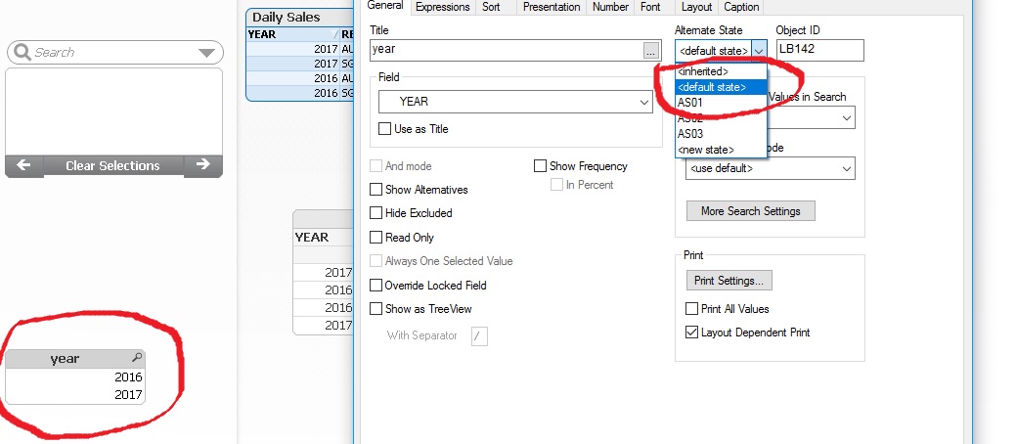Viewport: 1016px width, 444px height.
Task: Go forward with the right arrow button
Action: [202, 164]
